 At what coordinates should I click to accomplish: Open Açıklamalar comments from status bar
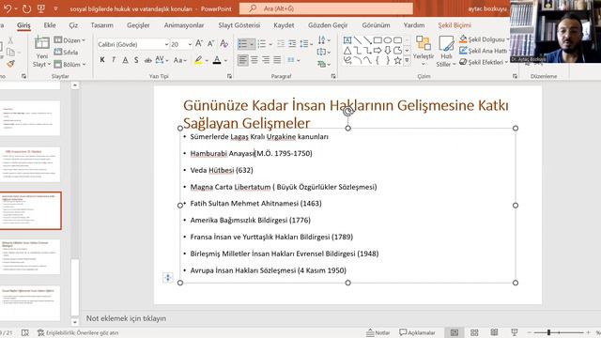point(417,332)
